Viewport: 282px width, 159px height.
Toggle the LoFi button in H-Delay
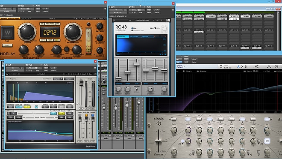pos(7,45)
